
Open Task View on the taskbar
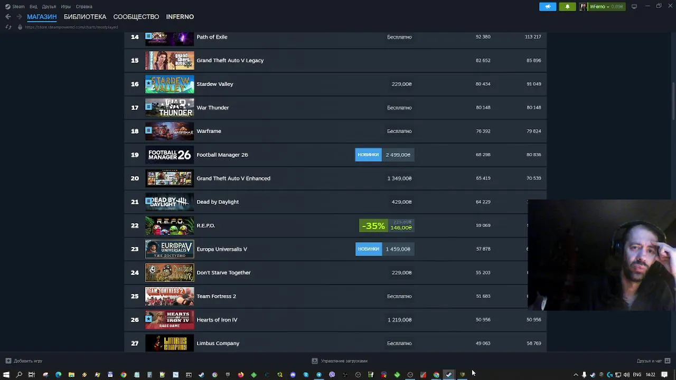coord(32,375)
